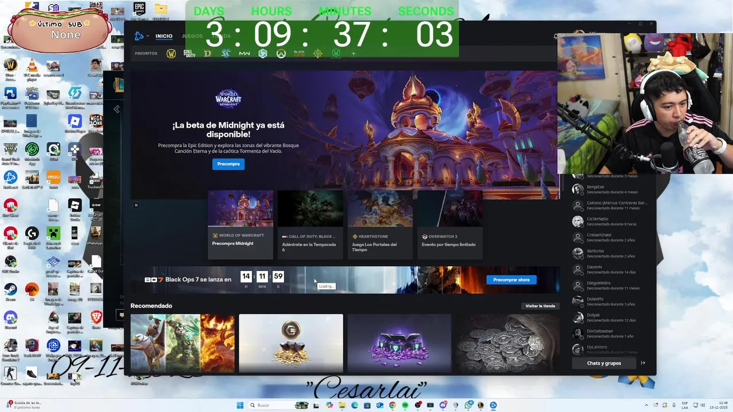Open the recommended gold coin item
Viewport: 733px width, 412px height.
tap(291, 343)
